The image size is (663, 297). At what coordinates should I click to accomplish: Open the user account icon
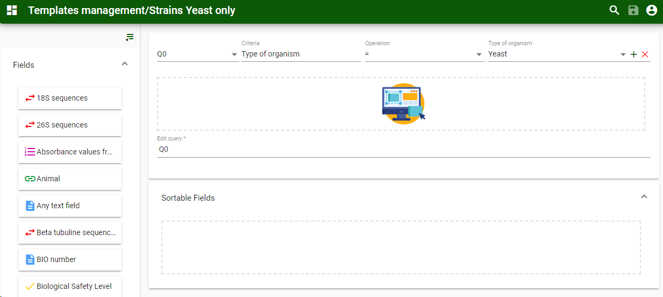(652, 10)
